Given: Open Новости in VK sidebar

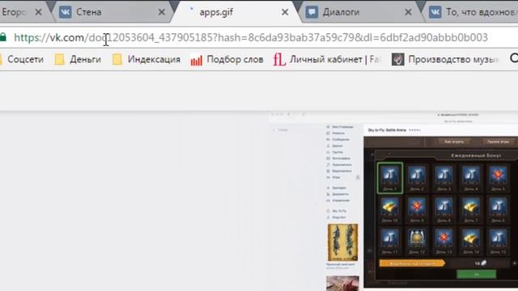Looking at the screenshot, I should [x=336, y=133].
